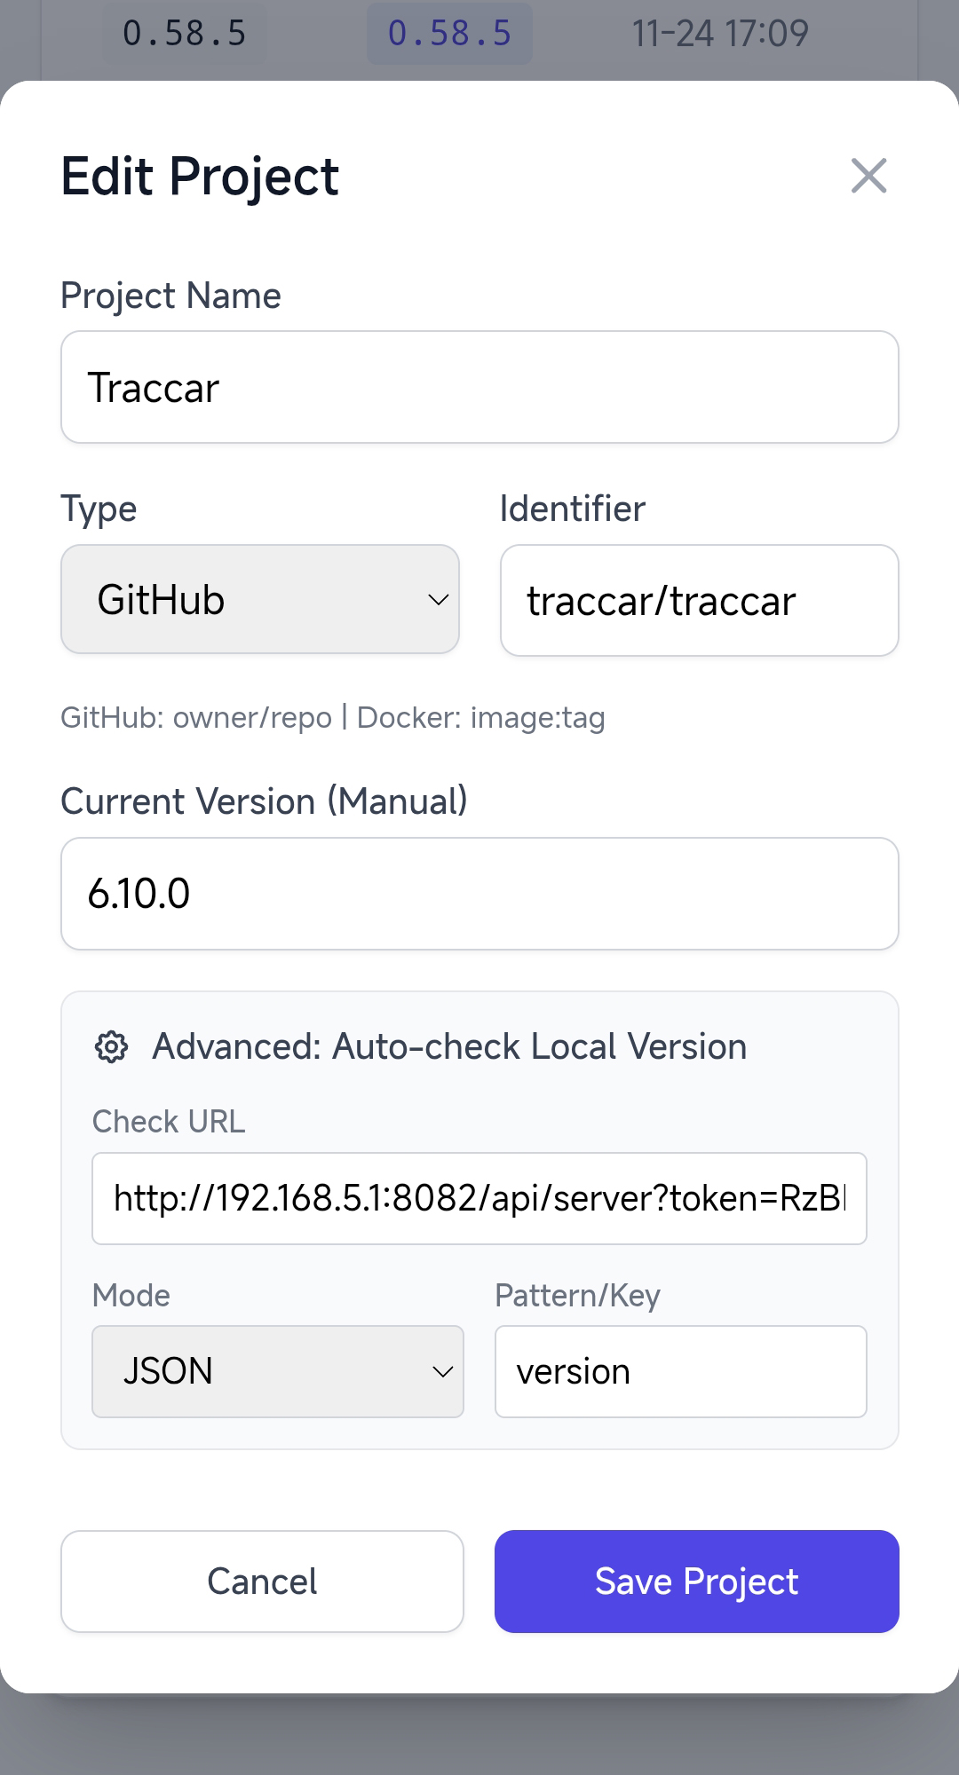The width and height of the screenshot is (959, 1775).
Task: Click the 11-24 17:09 timestamp
Action: coord(719,34)
